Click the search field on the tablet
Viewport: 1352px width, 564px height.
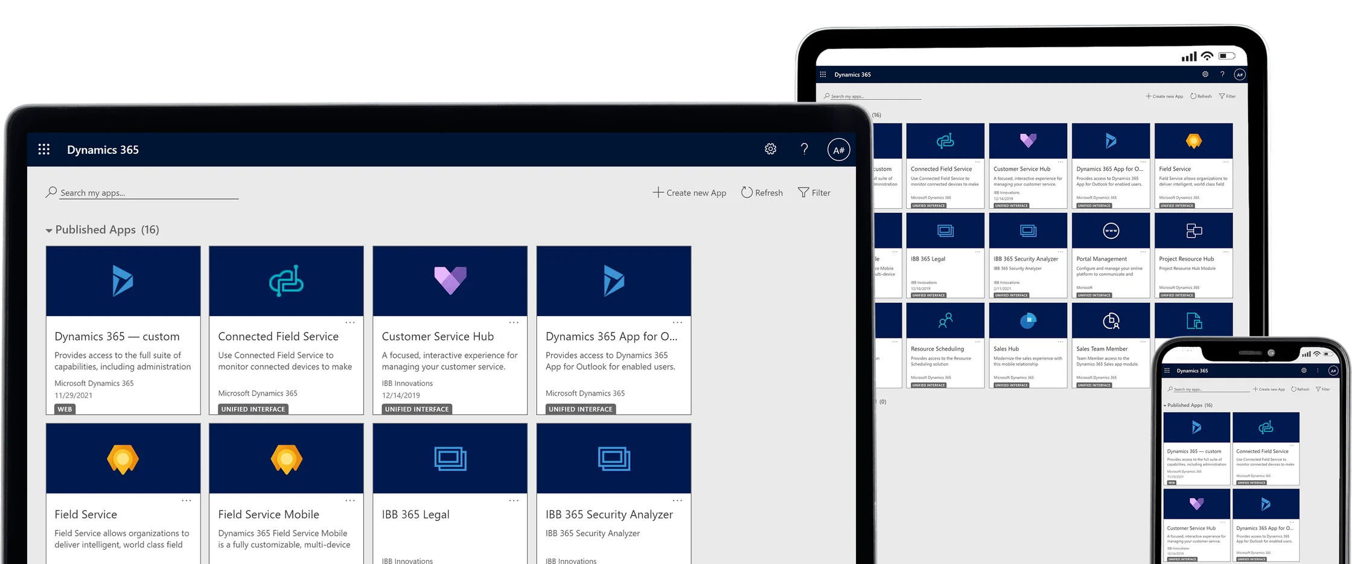click(x=872, y=96)
